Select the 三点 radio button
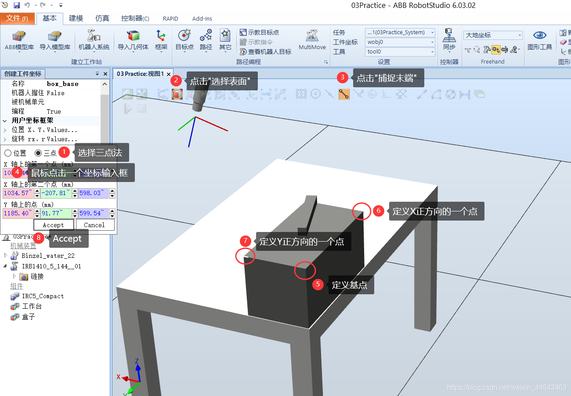The height and width of the screenshot is (396, 571). pos(38,153)
